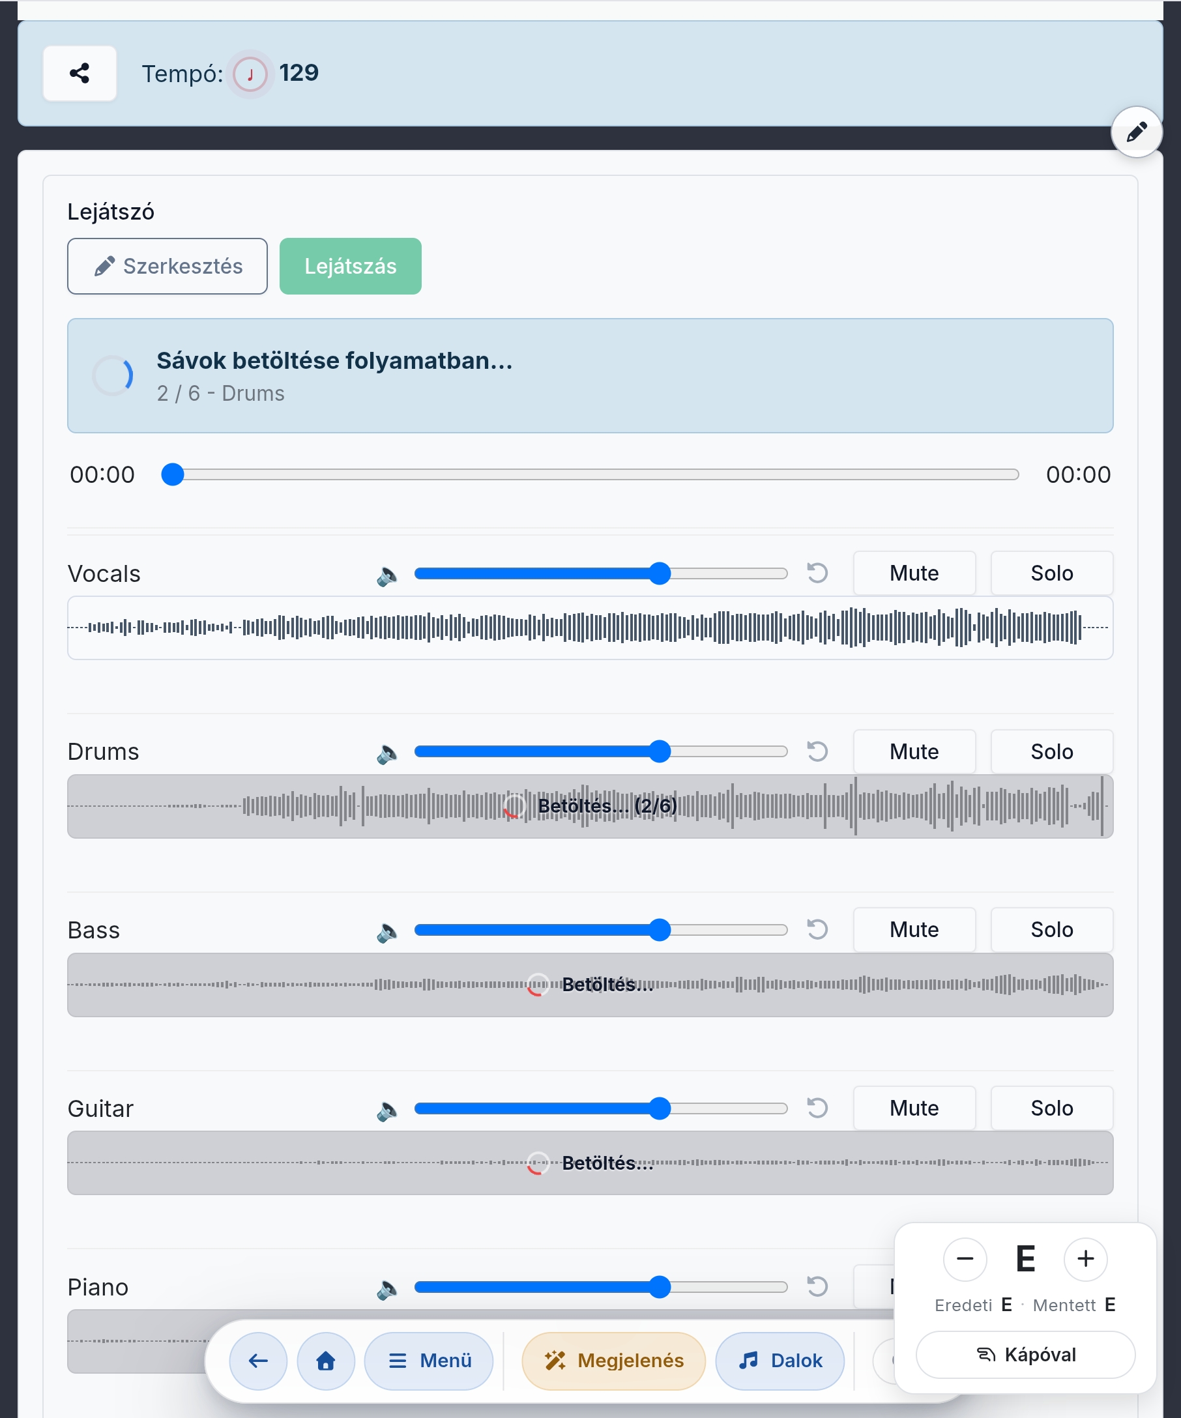
Task: Click the Bass loading waveform
Action: click(590, 985)
